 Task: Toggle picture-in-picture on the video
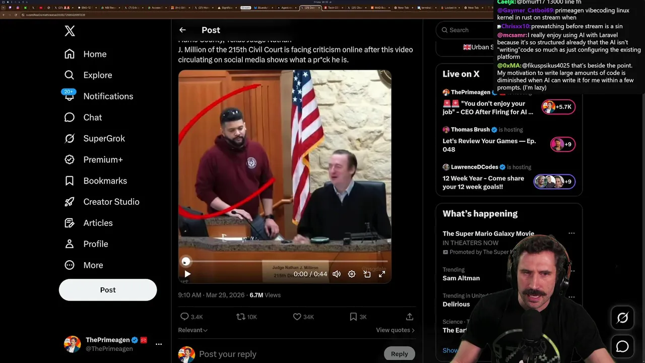point(367,274)
